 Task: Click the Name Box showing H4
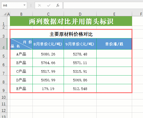[x=14, y=5]
